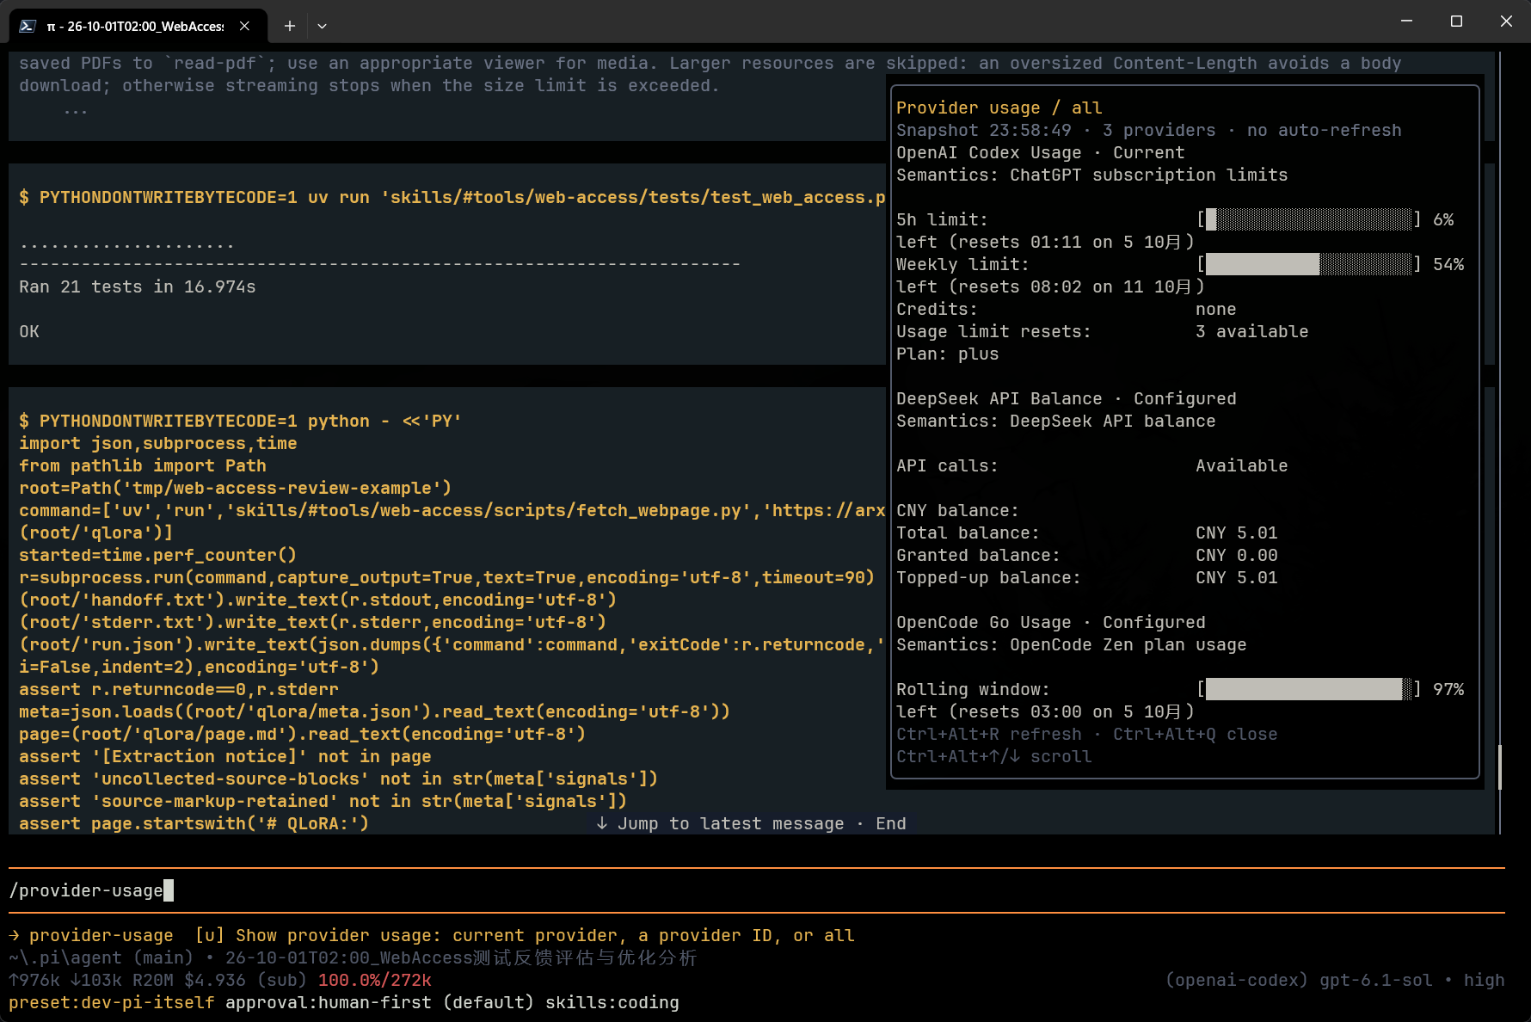The height and width of the screenshot is (1022, 1531).
Task: Click the Provider usage / all panel title
Action: coord(999,108)
